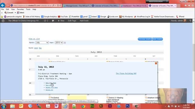Open the Help menu

[x=34, y=9]
